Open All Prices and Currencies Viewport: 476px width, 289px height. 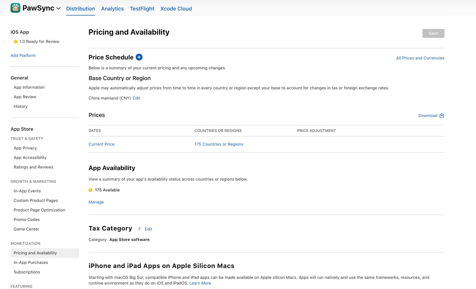(x=420, y=58)
